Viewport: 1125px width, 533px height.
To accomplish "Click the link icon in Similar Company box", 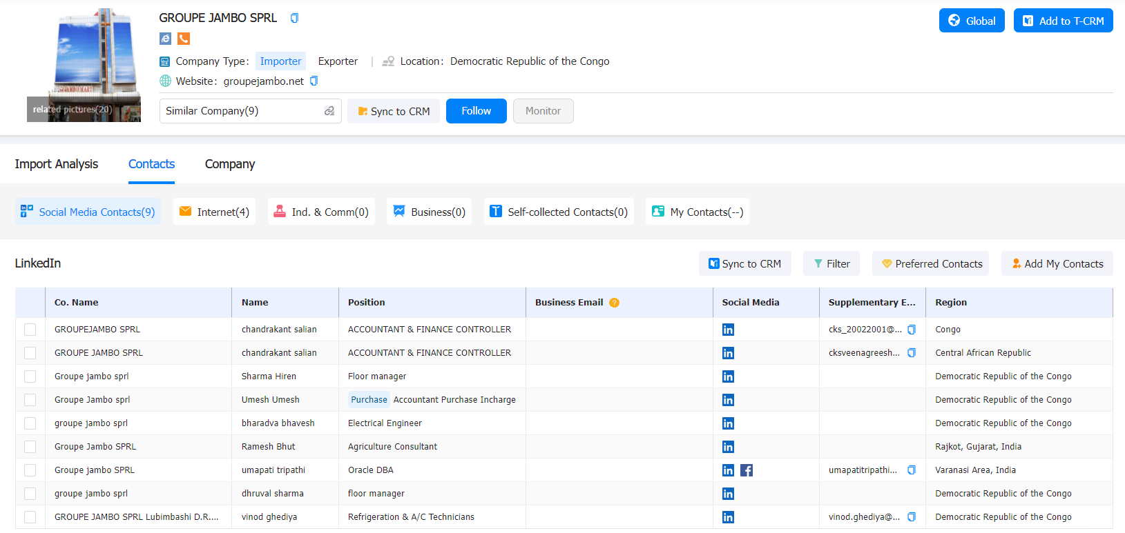I will click(x=329, y=111).
